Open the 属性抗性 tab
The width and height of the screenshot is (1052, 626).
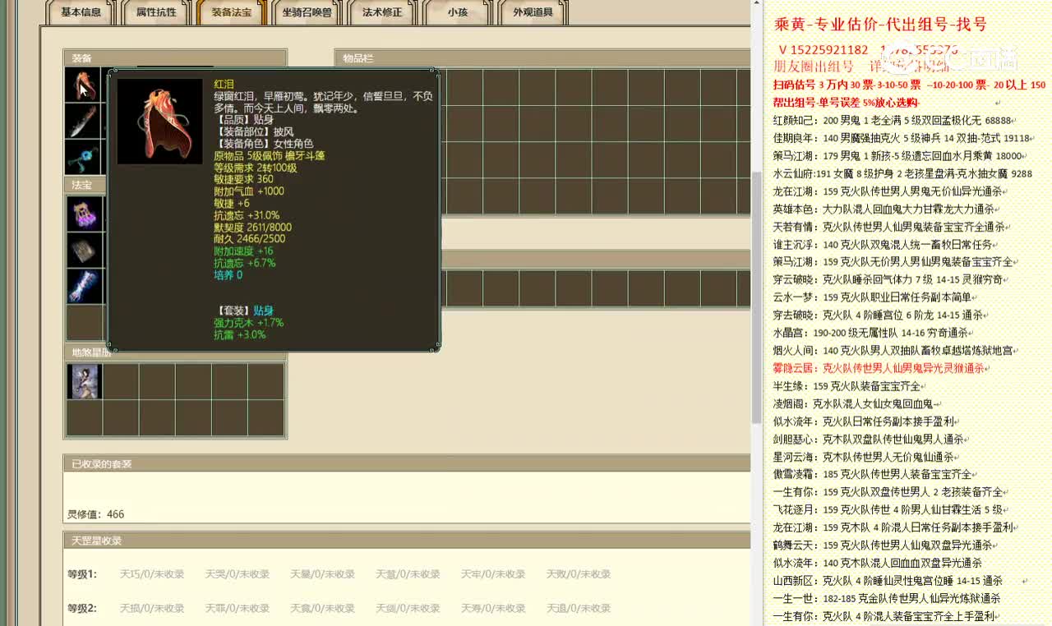[156, 12]
